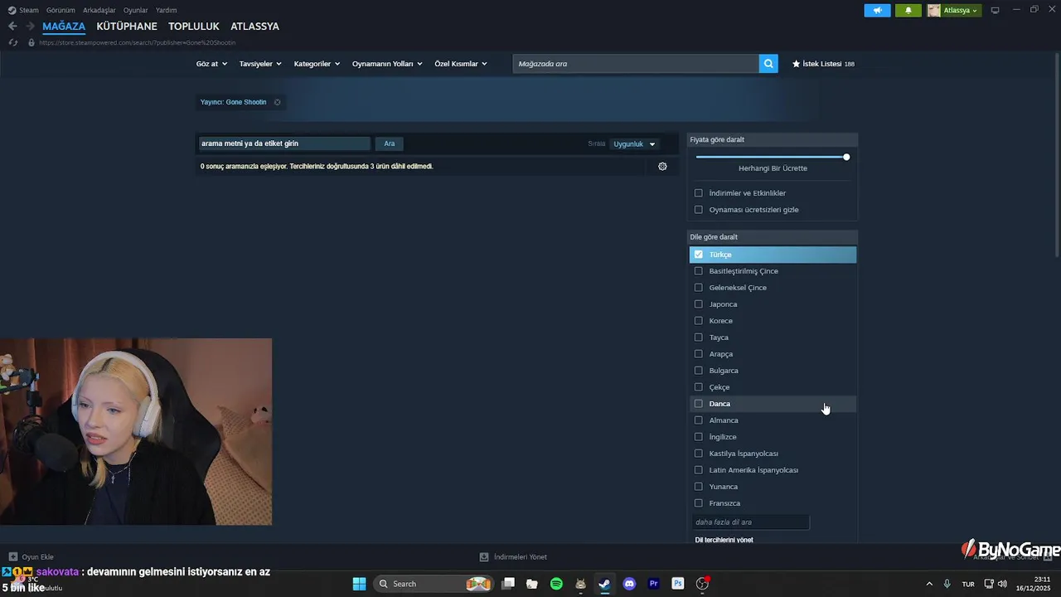Uncheck the Türkçe language filter

699,255
